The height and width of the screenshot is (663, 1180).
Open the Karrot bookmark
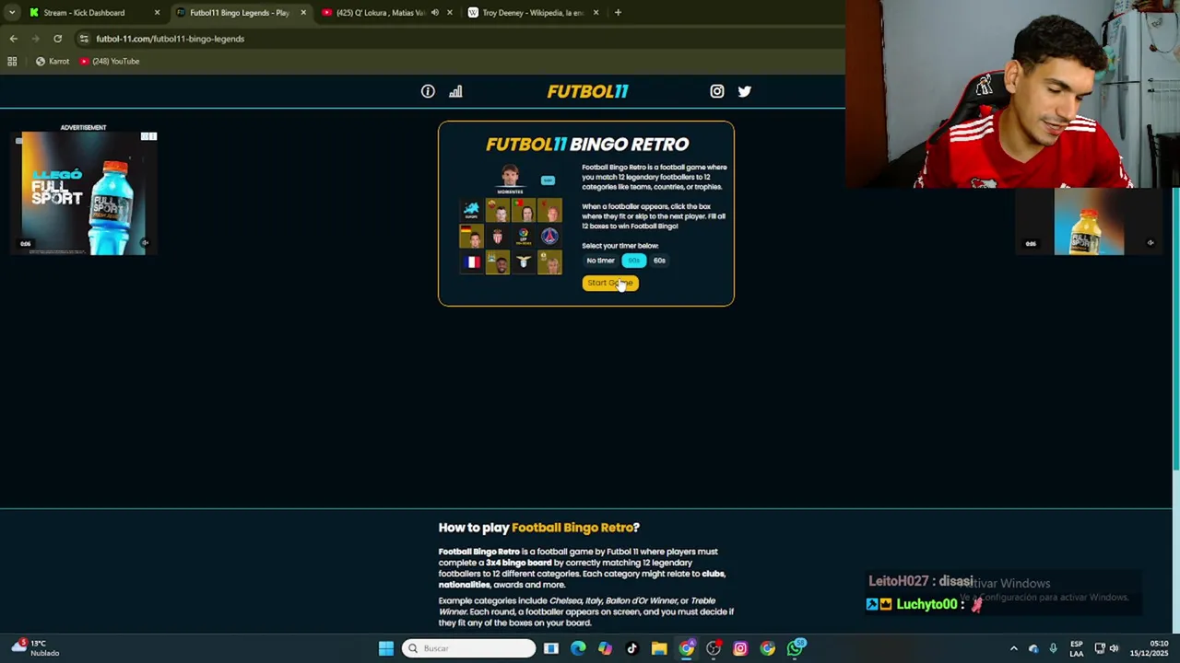click(53, 62)
